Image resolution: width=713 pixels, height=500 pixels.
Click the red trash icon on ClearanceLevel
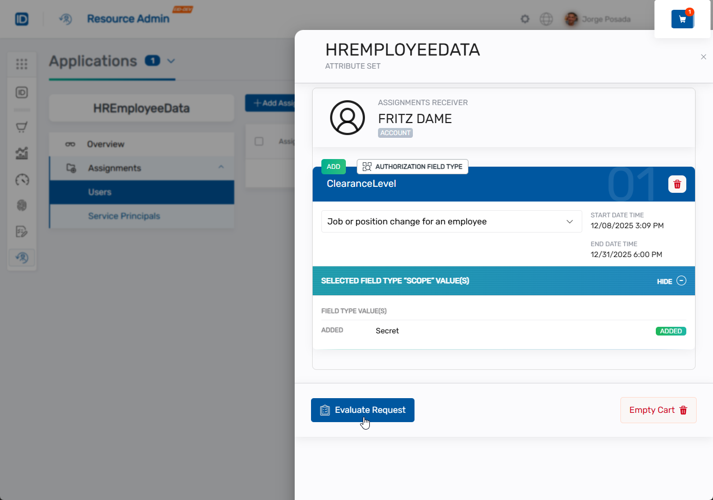[x=677, y=184]
